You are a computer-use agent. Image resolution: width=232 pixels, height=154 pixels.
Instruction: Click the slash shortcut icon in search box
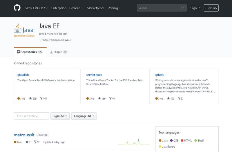(x=183, y=8)
